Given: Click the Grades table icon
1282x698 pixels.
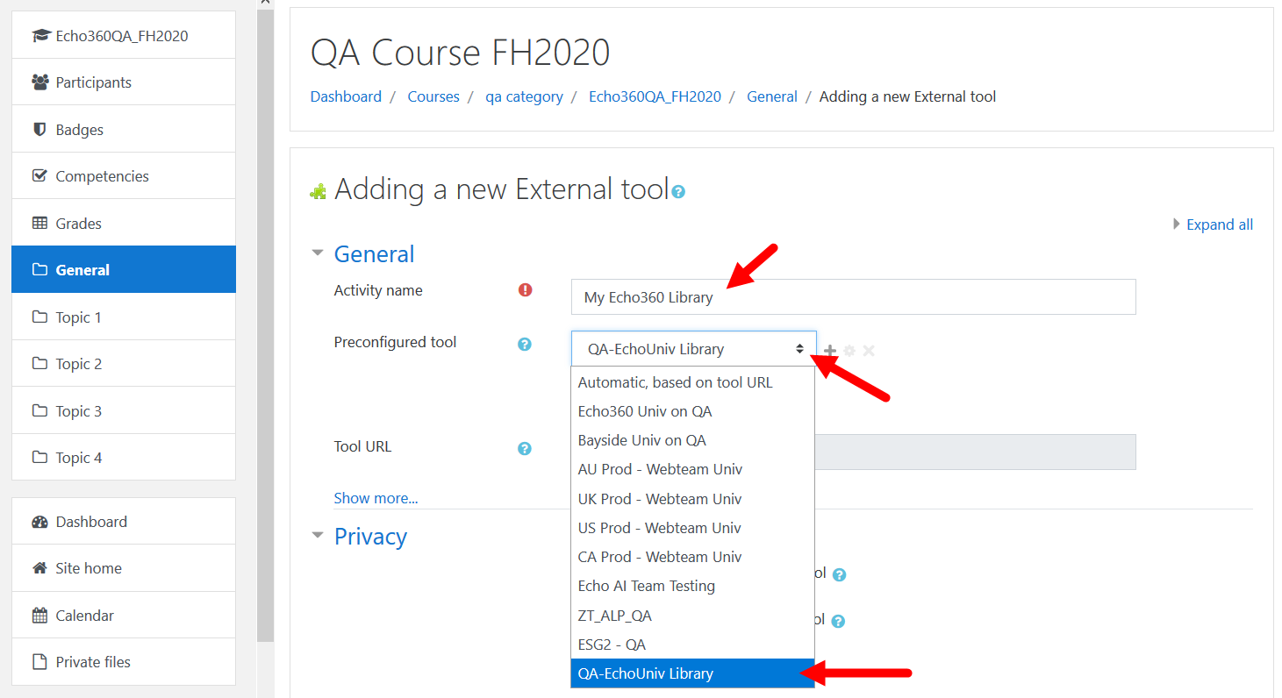Looking at the screenshot, I should click(x=39, y=223).
